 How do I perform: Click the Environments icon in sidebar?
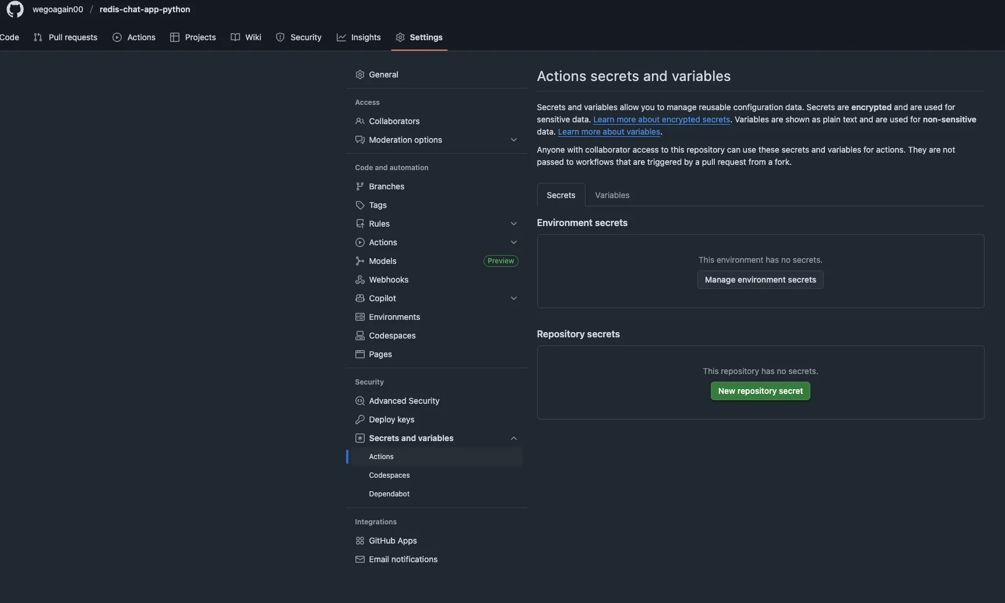click(360, 317)
